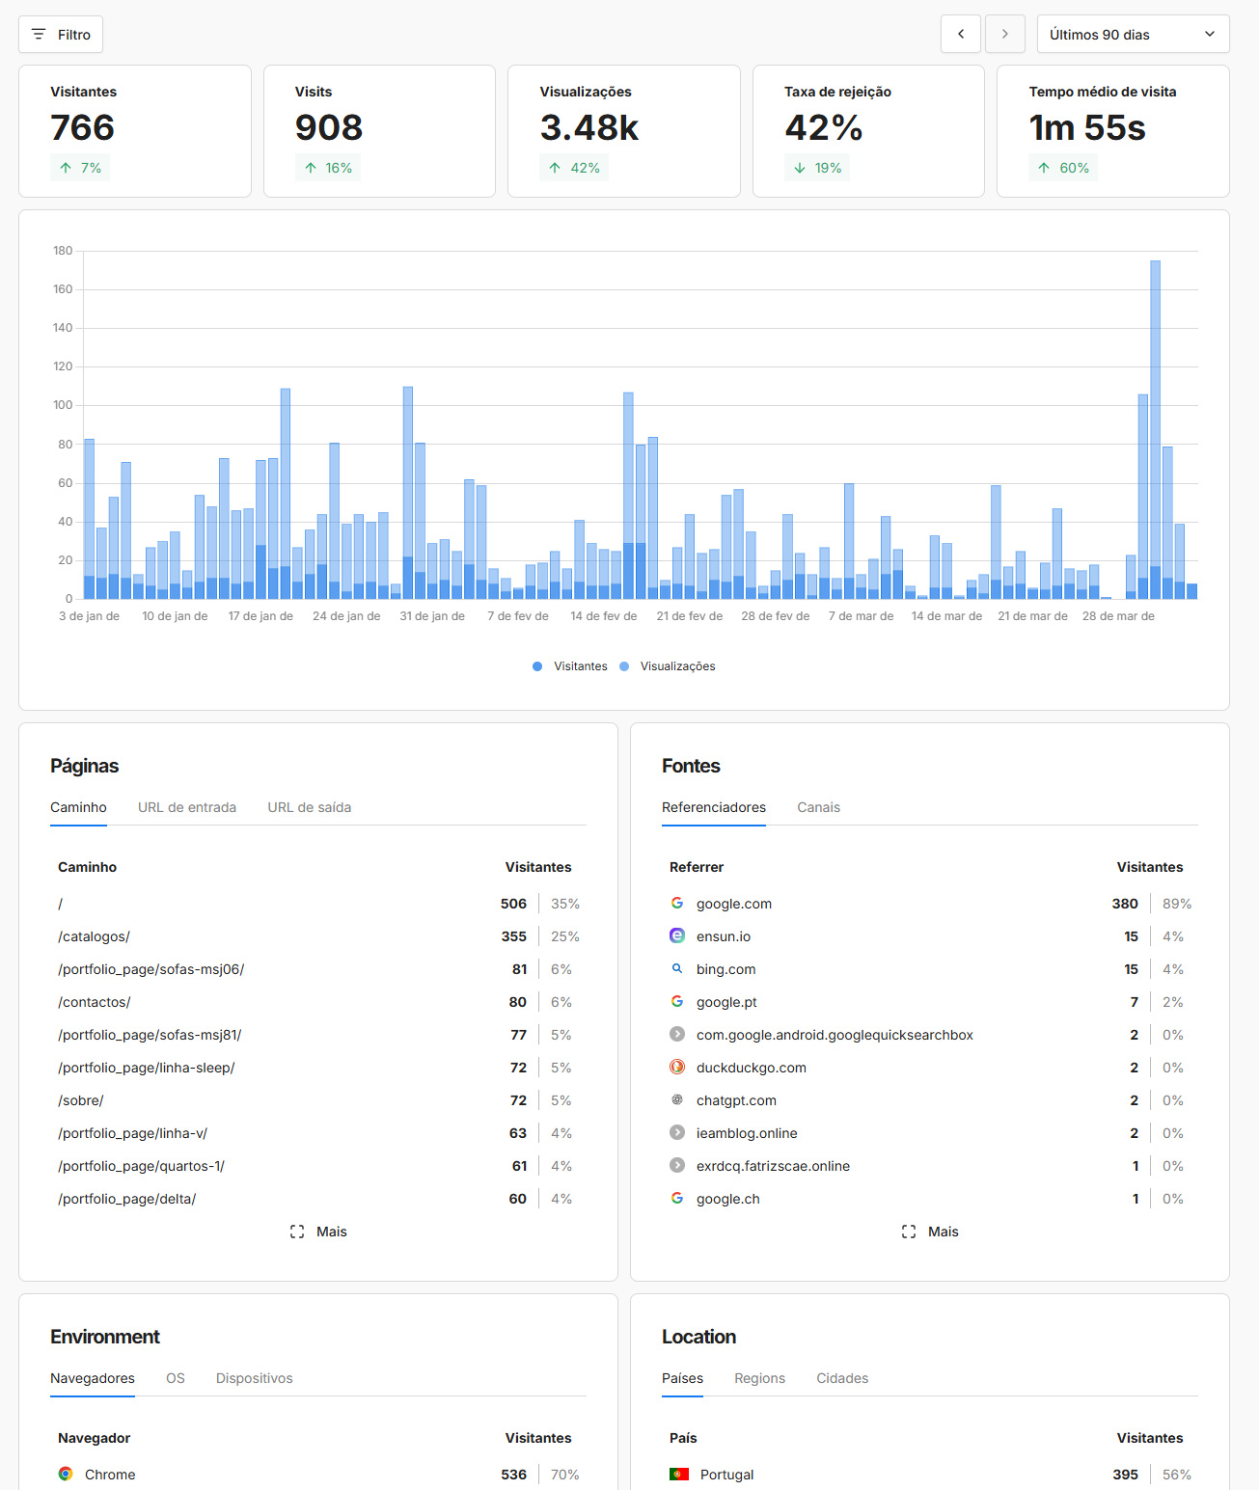Click the Filtro filter icon
Image resolution: width=1259 pixels, height=1490 pixels.
point(39,35)
